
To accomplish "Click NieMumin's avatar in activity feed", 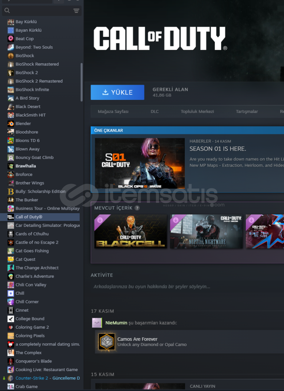I will point(97,323).
